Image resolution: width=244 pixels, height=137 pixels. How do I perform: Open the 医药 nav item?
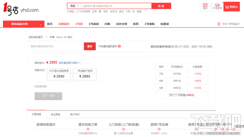[x=136, y=24]
